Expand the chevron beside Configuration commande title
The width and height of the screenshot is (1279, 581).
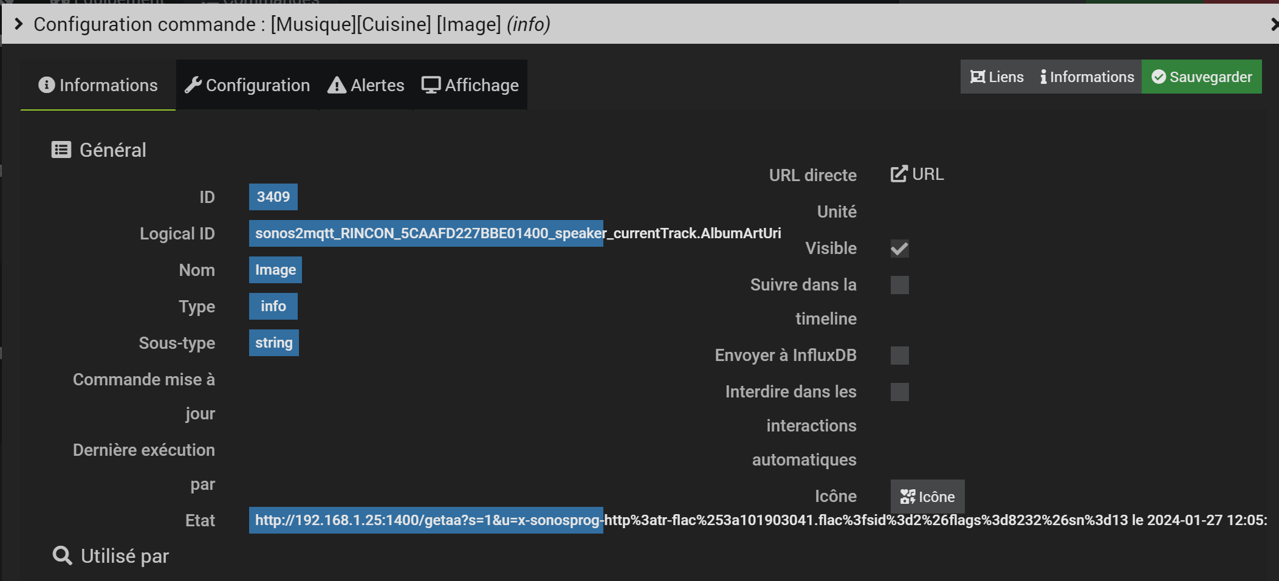pyautogui.click(x=18, y=24)
